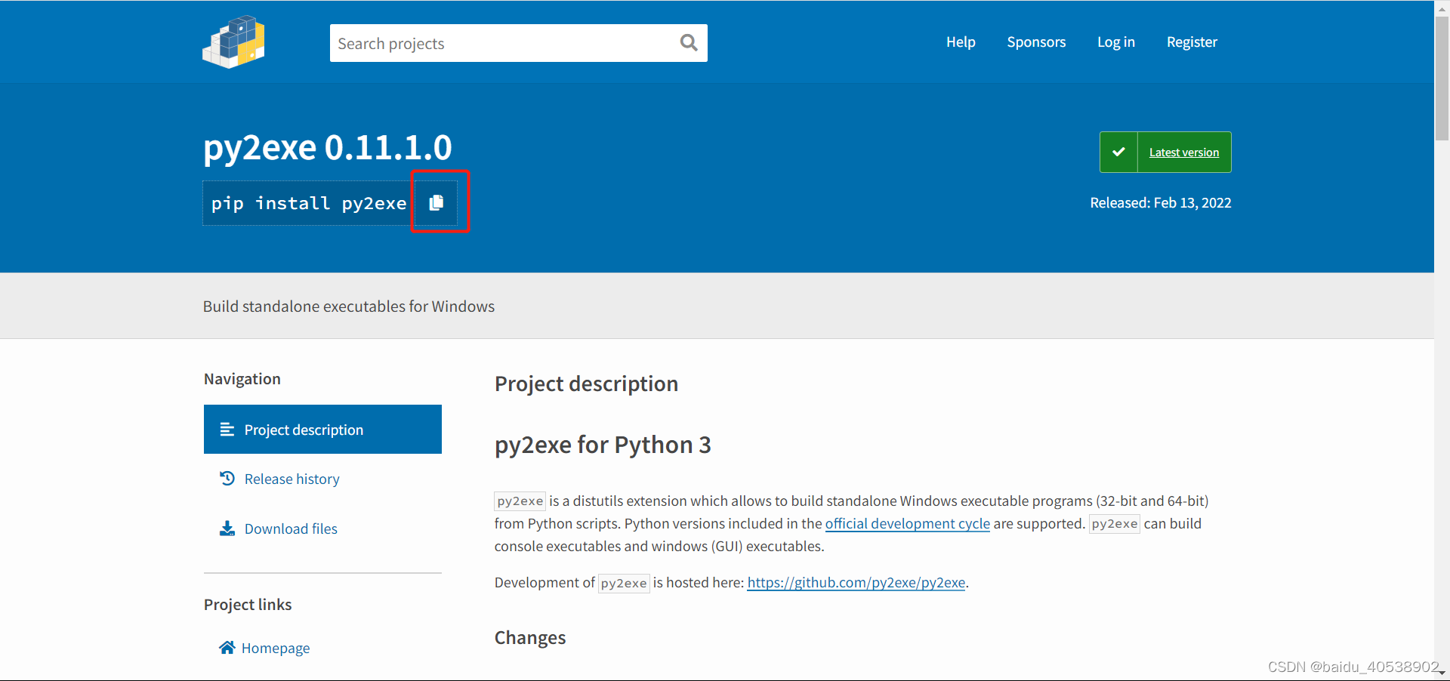Open the official development cycle link
The width and height of the screenshot is (1450, 681).
click(907, 523)
